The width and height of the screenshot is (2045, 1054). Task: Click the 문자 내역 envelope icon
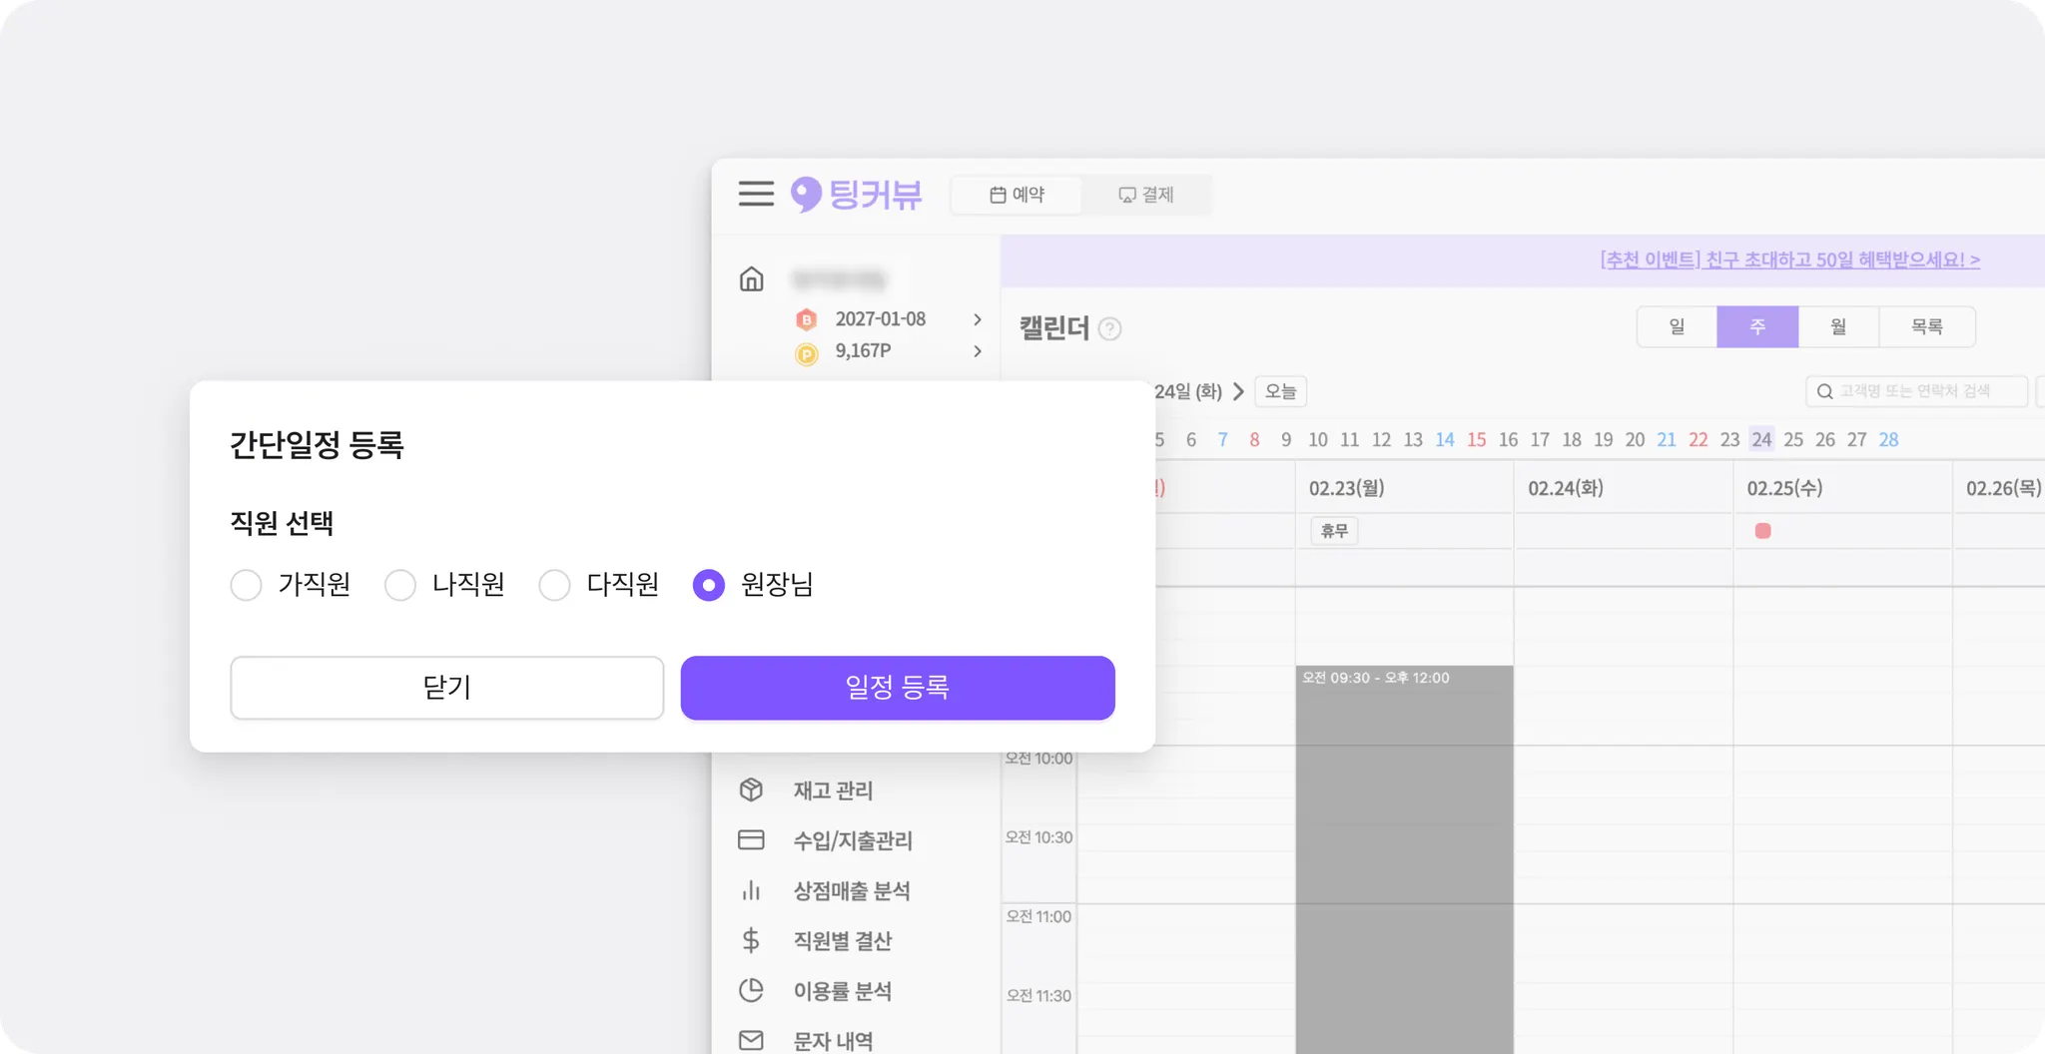tap(751, 1040)
